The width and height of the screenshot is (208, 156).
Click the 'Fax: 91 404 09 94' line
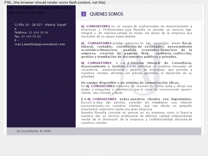coord(27,36)
